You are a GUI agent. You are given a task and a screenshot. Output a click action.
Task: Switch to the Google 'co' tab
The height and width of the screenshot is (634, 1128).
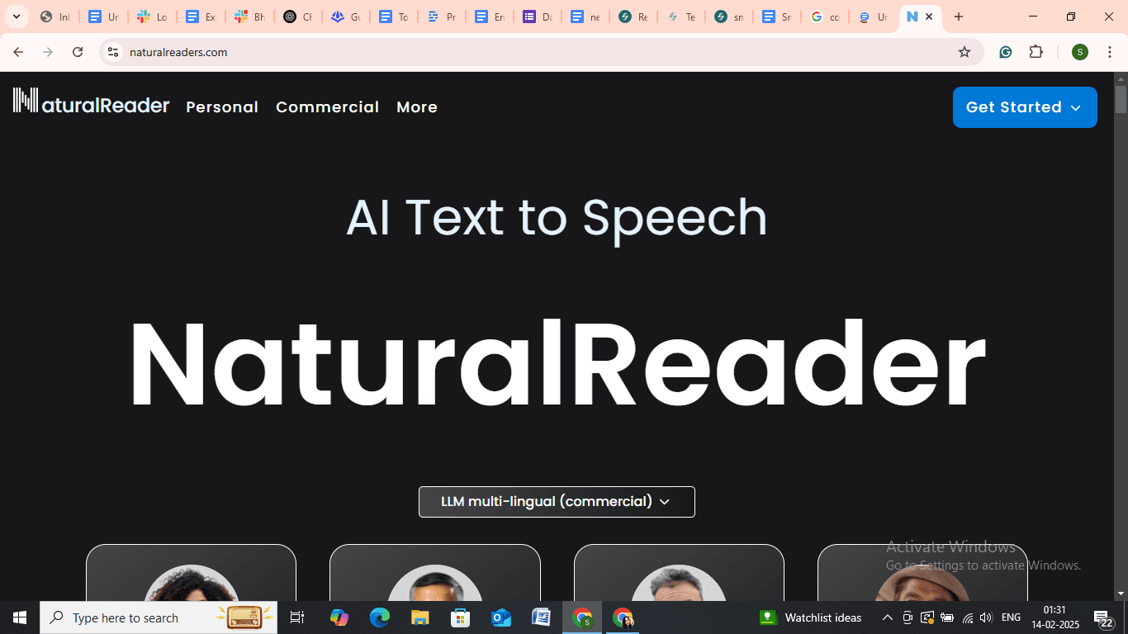pos(825,17)
